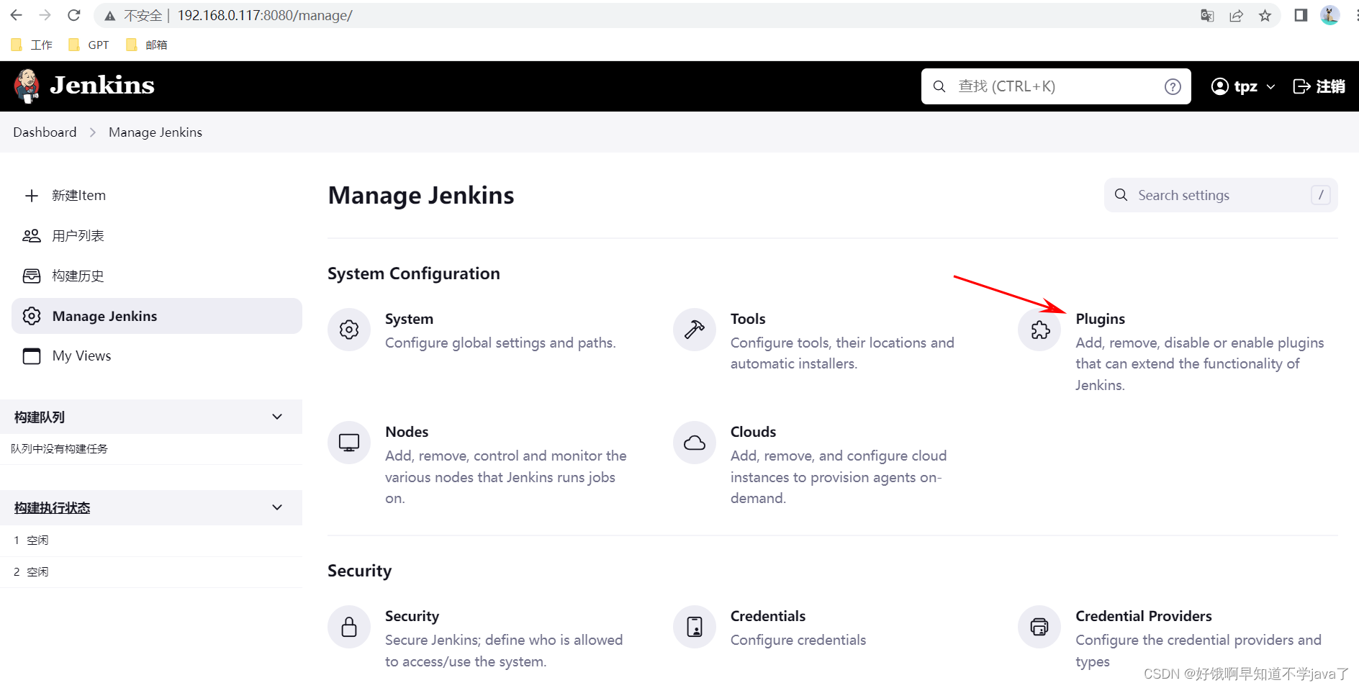Click the translate page icon
This screenshot has width=1359, height=688.
(x=1207, y=16)
